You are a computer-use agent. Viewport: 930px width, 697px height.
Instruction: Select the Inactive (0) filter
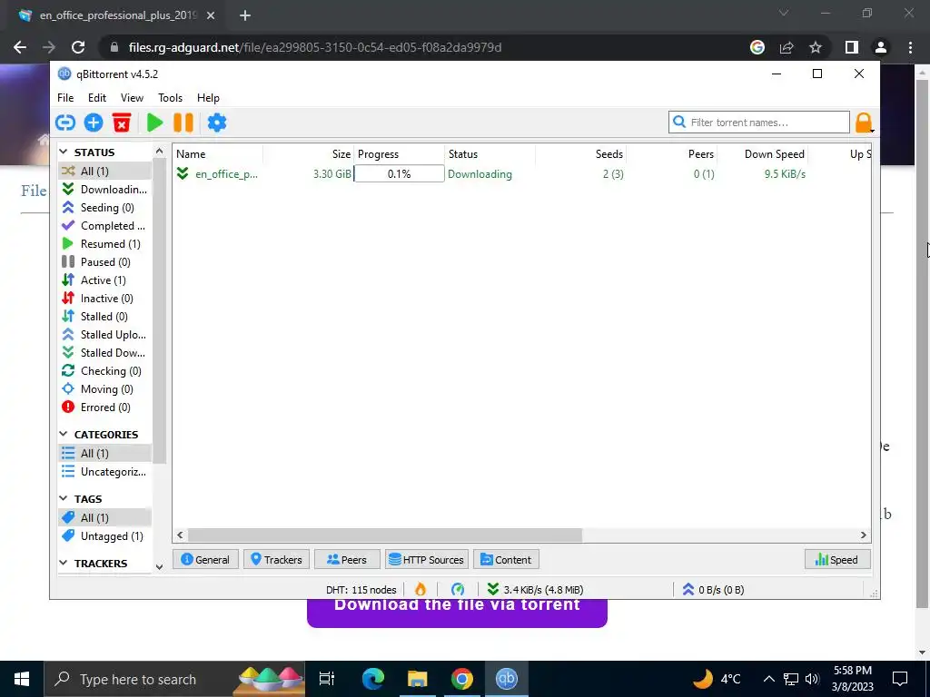(104, 298)
